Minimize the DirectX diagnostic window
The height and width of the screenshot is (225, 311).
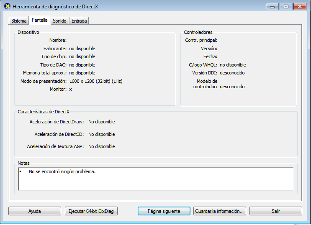(x=272, y=7)
